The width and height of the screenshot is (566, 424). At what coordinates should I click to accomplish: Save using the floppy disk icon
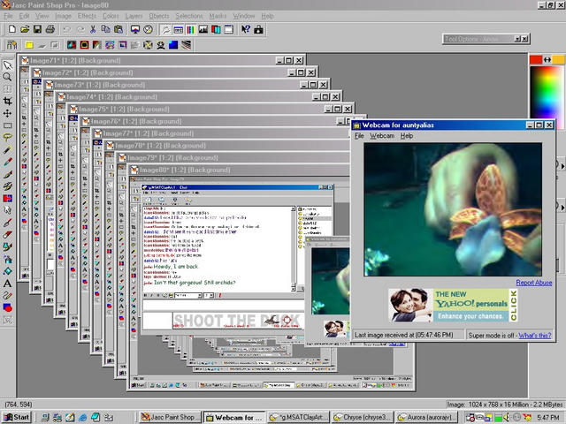(x=37, y=29)
